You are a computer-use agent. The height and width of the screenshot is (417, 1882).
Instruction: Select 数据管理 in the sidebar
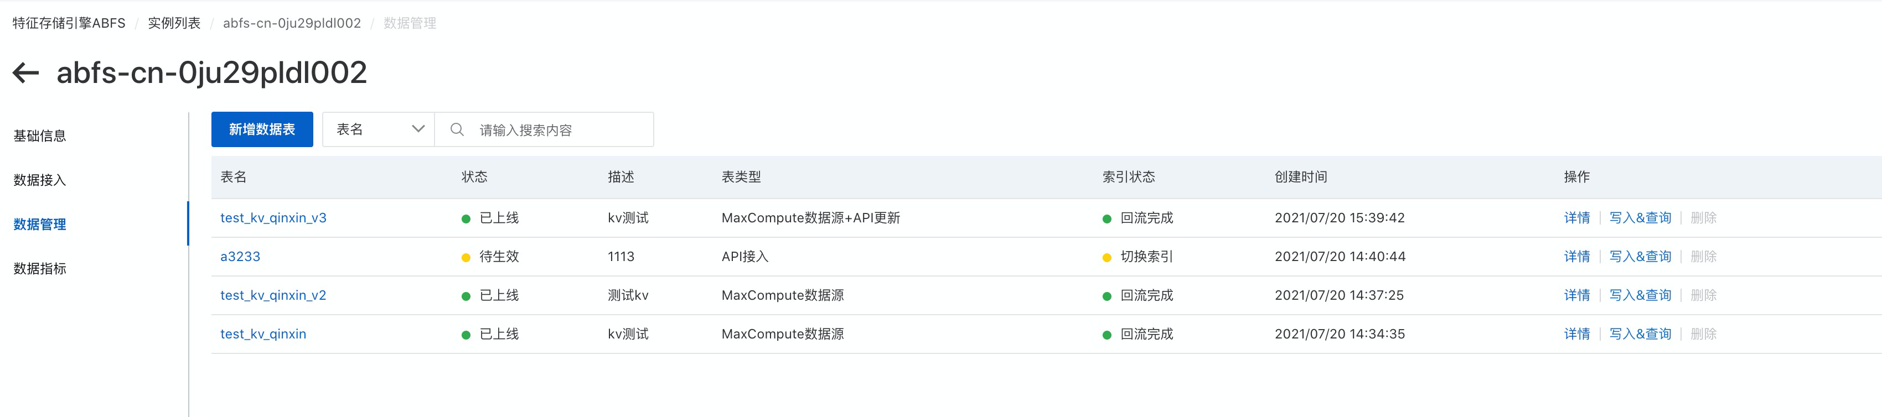click(x=40, y=224)
